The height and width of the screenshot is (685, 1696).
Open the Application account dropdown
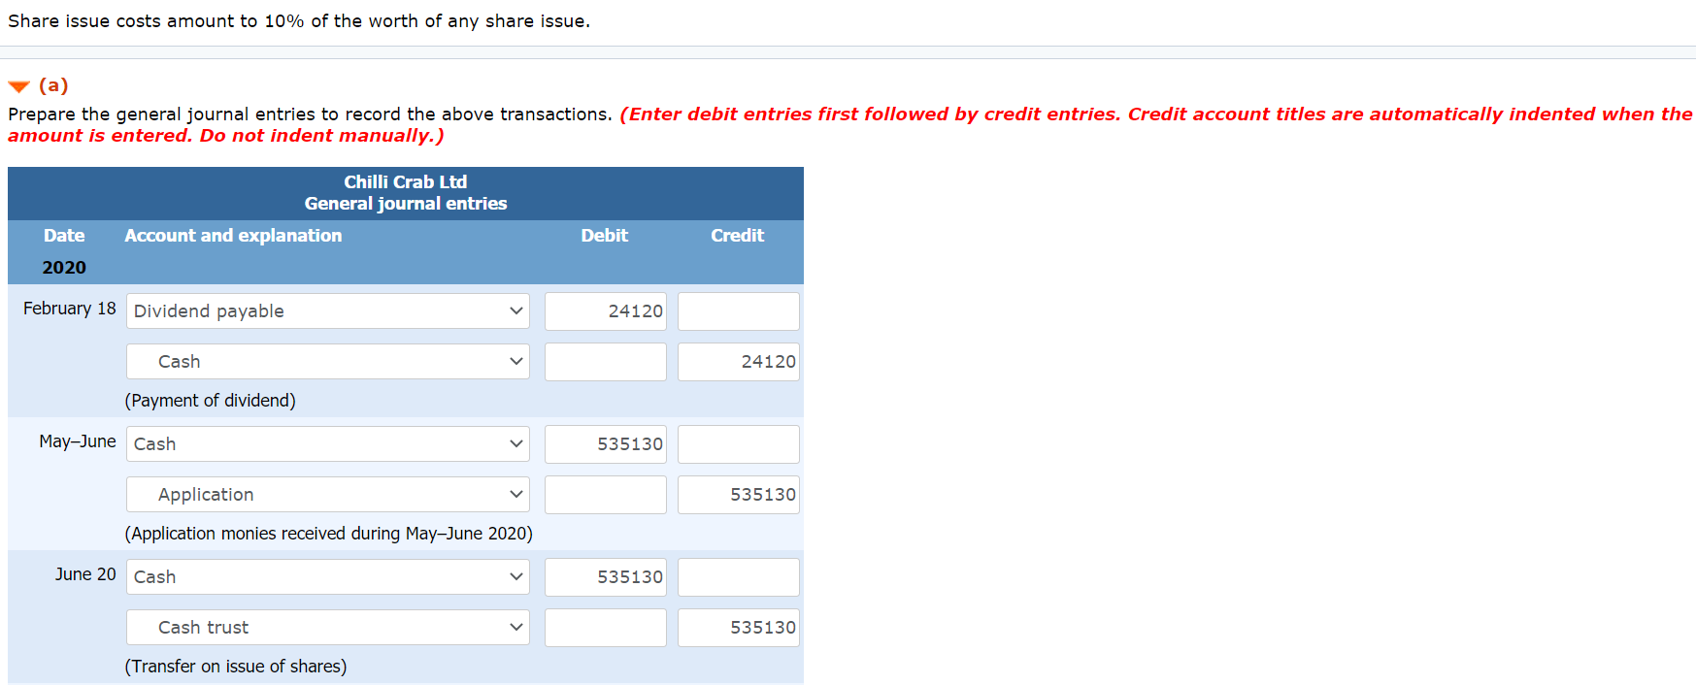[328, 494]
